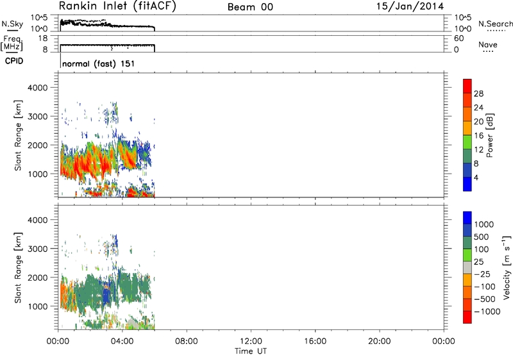Click the date '15/Jan/2014'
513x355 pixels.
tap(410, 6)
